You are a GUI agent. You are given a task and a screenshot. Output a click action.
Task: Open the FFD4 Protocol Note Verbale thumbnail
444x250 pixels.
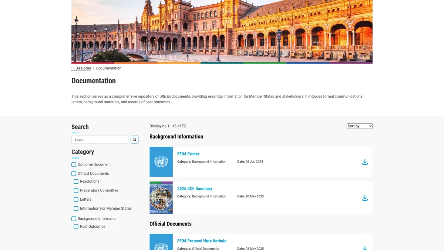click(x=161, y=242)
